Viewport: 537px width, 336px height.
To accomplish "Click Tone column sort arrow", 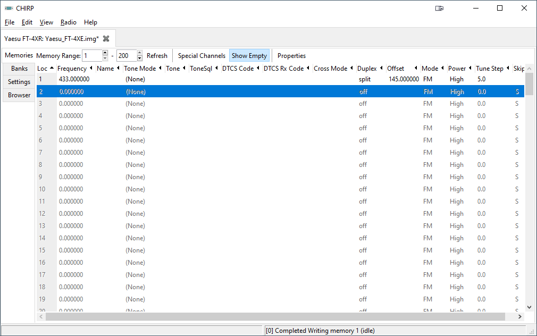I will tap(184, 68).
